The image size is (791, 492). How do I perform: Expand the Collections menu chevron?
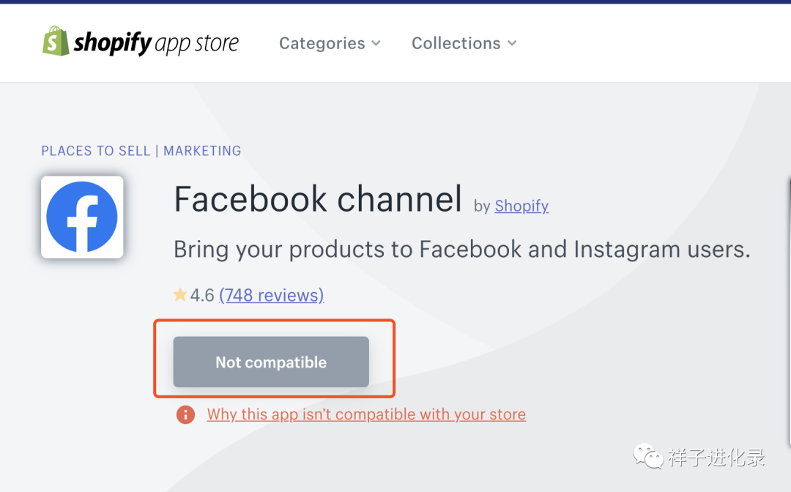coord(512,43)
